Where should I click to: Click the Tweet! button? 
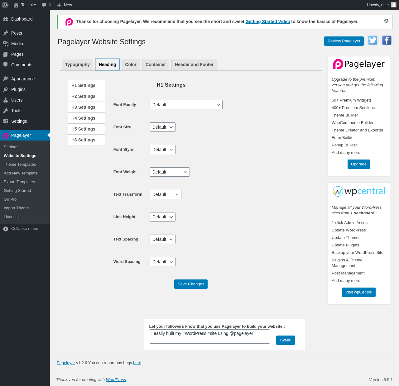[286, 340]
